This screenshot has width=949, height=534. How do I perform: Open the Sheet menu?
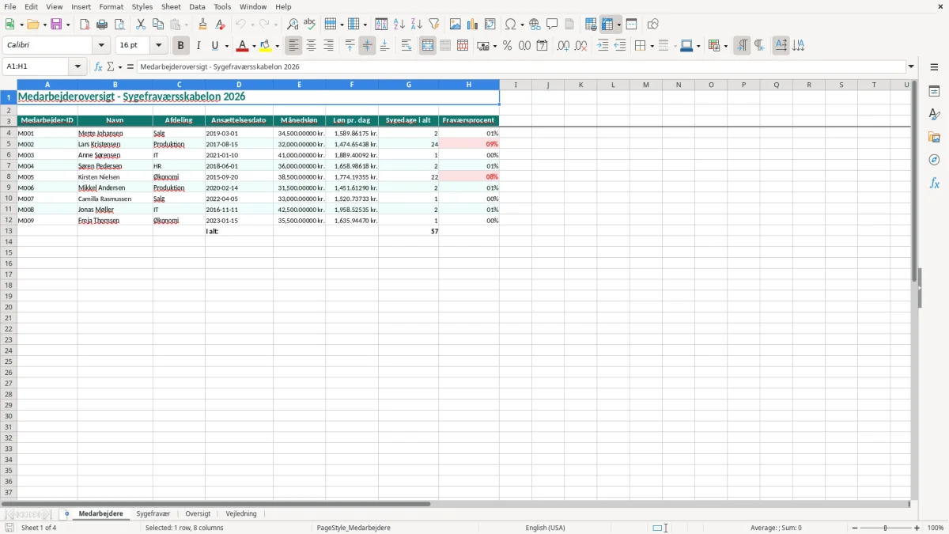click(x=171, y=6)
